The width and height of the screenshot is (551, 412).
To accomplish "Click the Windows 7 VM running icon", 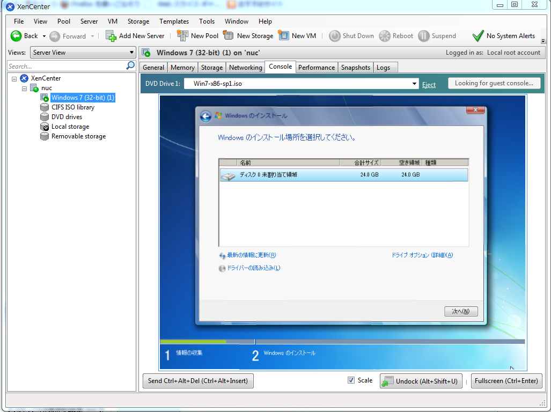I will pyautogui.click(x=45, y=98).
